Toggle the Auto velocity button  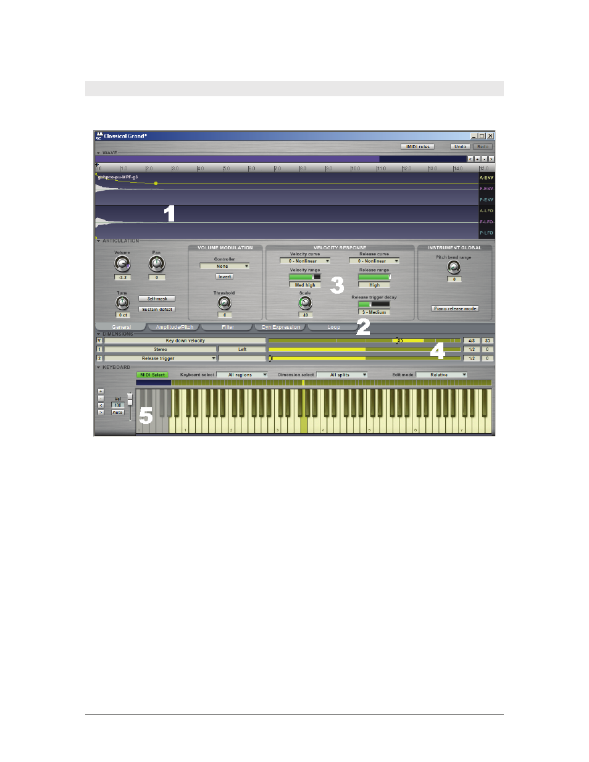click(118, 412)
